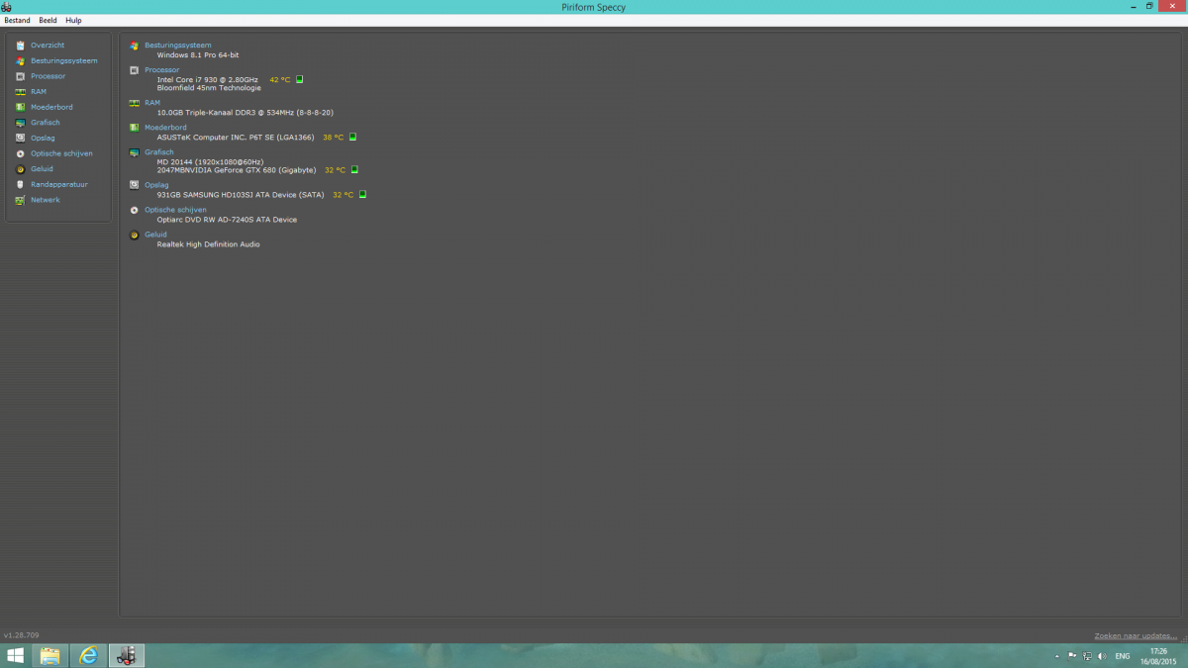The width and height of the screenshot is (1188, 668).
Task: Select Geluid in the sidebar
Action: pos(42,169)
